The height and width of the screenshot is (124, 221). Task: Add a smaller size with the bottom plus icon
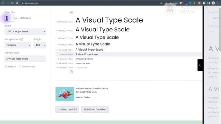(71, 72)
